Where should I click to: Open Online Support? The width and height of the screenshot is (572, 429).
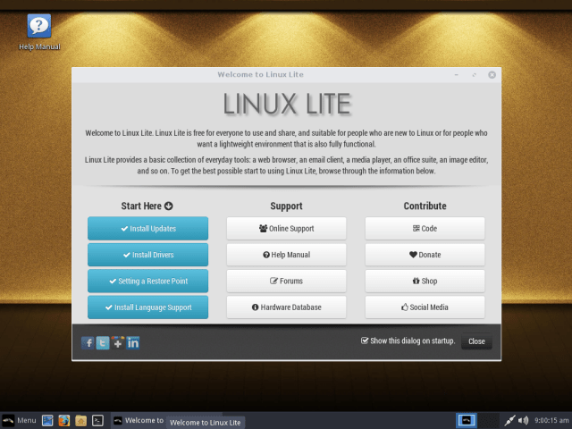click(x=286, y=229)
